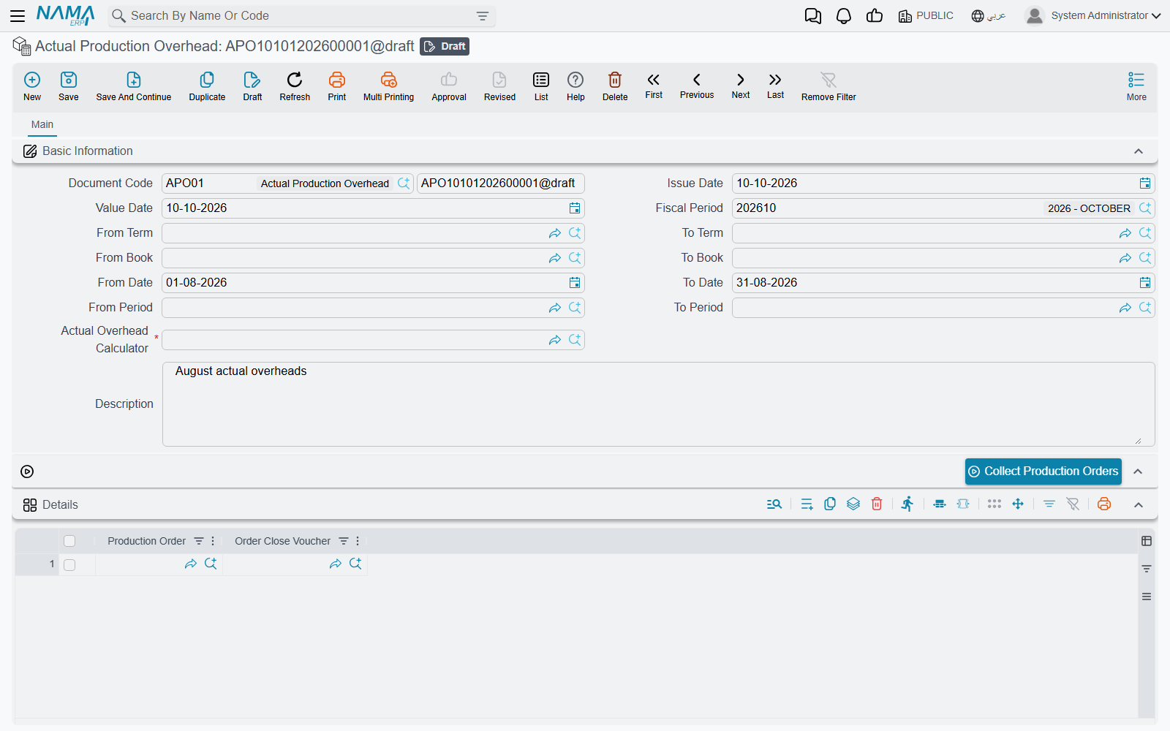Viewport: 1170px width, 731px height.
Task: Open Production Order column menu
Action: 213,541
